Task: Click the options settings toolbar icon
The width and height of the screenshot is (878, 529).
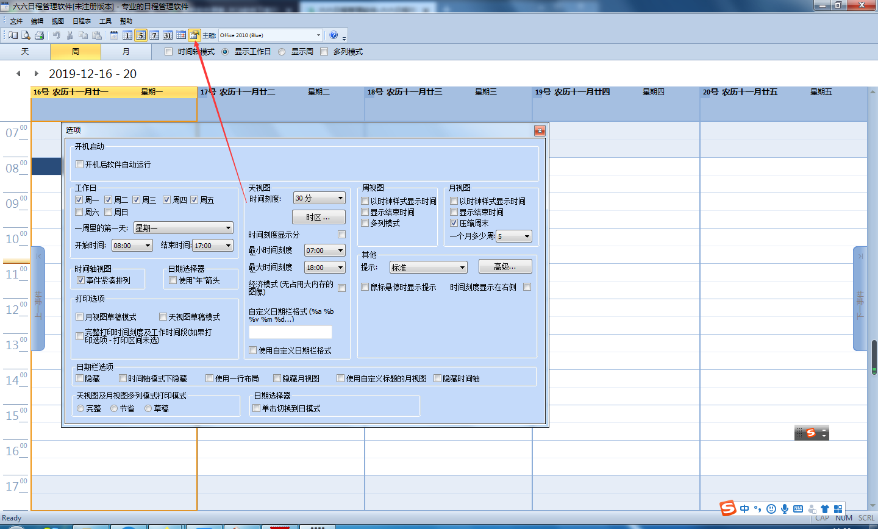Action: [195, 35]
